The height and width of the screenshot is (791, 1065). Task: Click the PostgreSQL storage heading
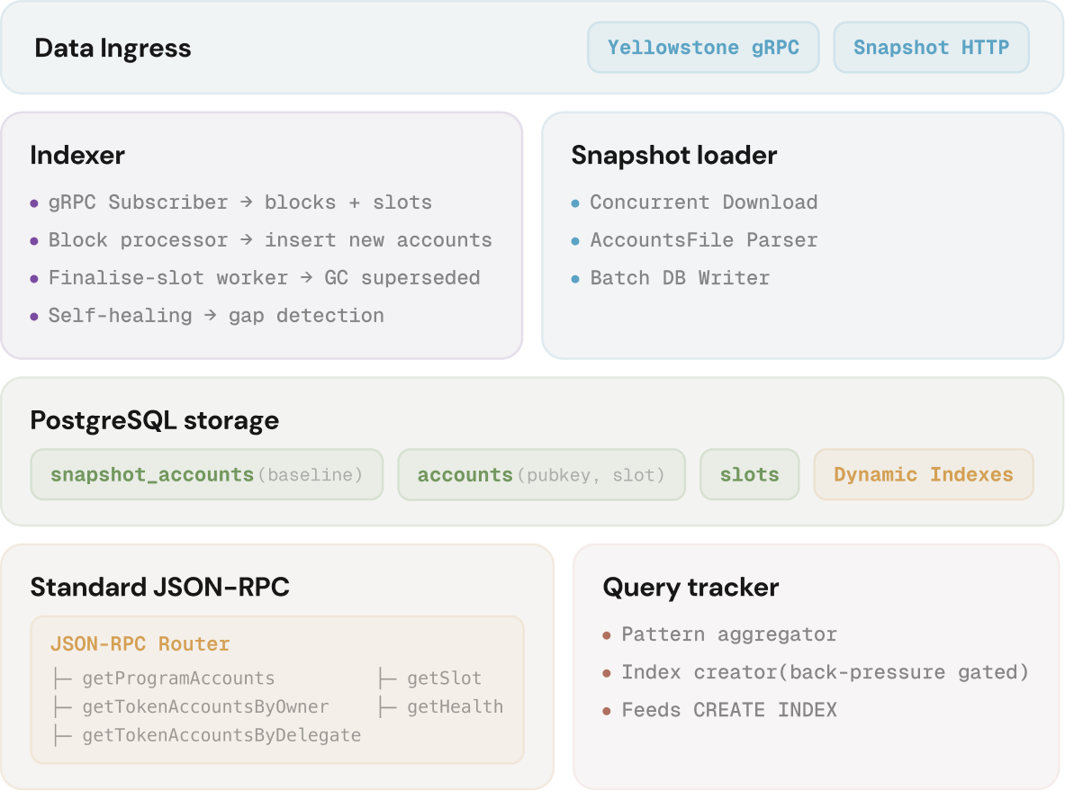(154, 420)
